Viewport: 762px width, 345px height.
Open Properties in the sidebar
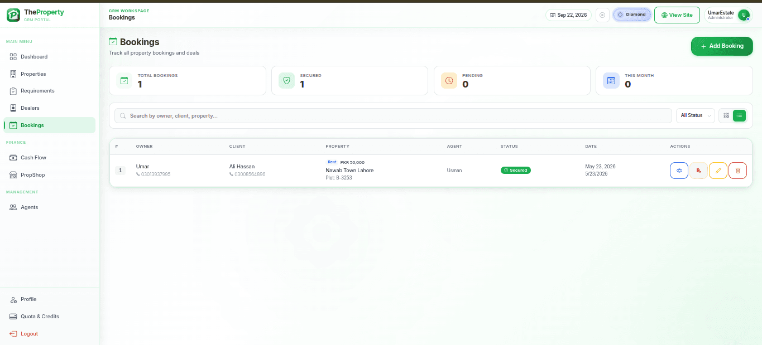(x=49, y=74)
